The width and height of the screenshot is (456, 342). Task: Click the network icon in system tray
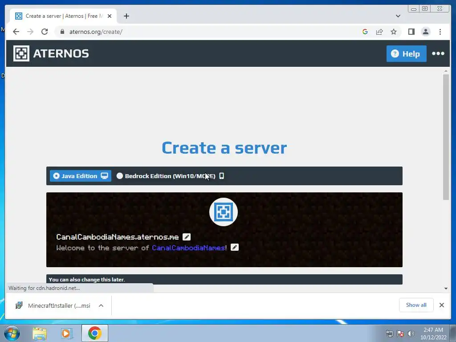tap(389, 334)
